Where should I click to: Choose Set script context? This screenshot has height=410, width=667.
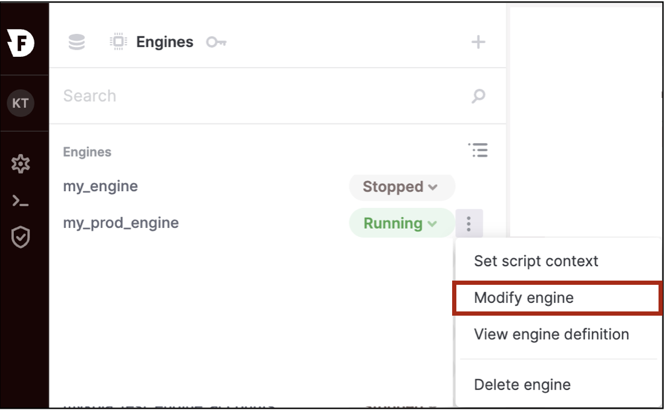pyautogui.click(x=536, y=261)
